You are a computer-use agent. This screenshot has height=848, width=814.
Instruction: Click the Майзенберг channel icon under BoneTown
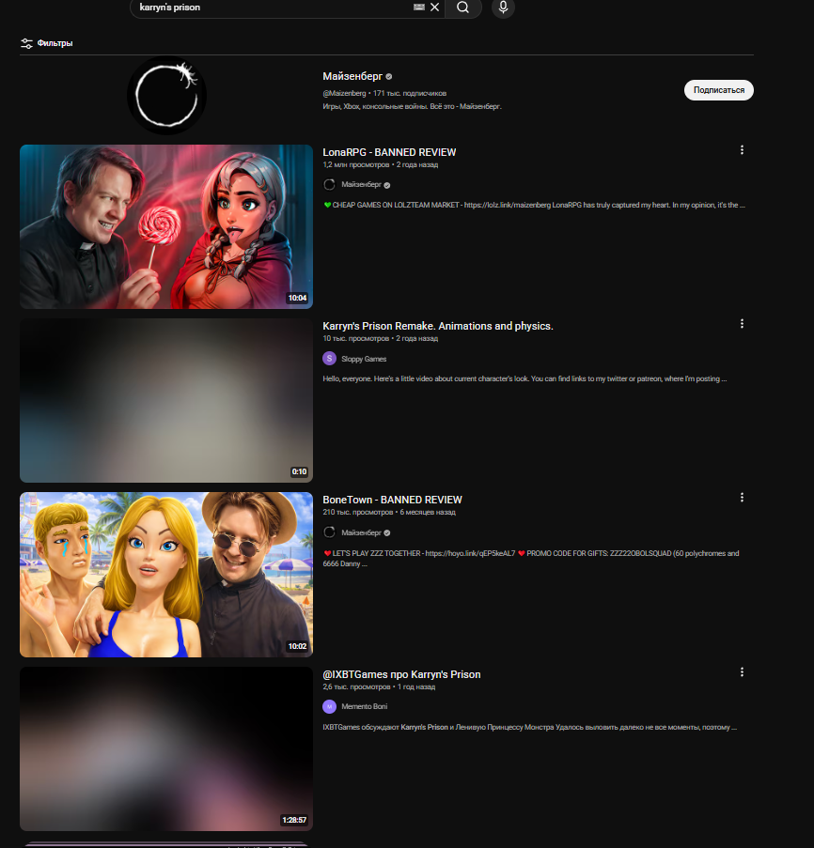tap(329, 532)
